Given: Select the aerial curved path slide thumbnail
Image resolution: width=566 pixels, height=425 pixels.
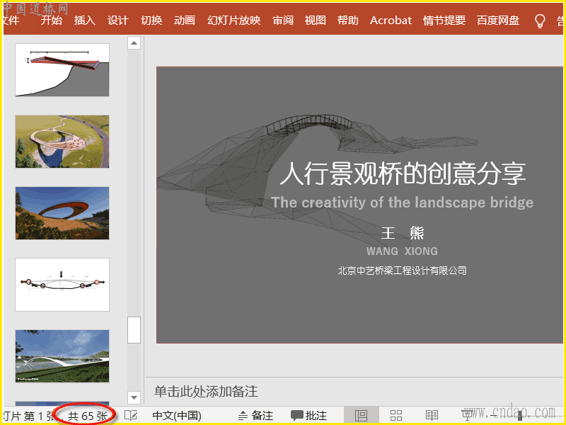Looking at the screenshot, I should (x=62, y=142).
